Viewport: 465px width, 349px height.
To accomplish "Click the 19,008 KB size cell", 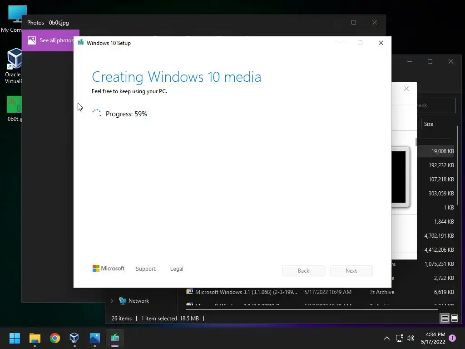I will pos(442,151).
